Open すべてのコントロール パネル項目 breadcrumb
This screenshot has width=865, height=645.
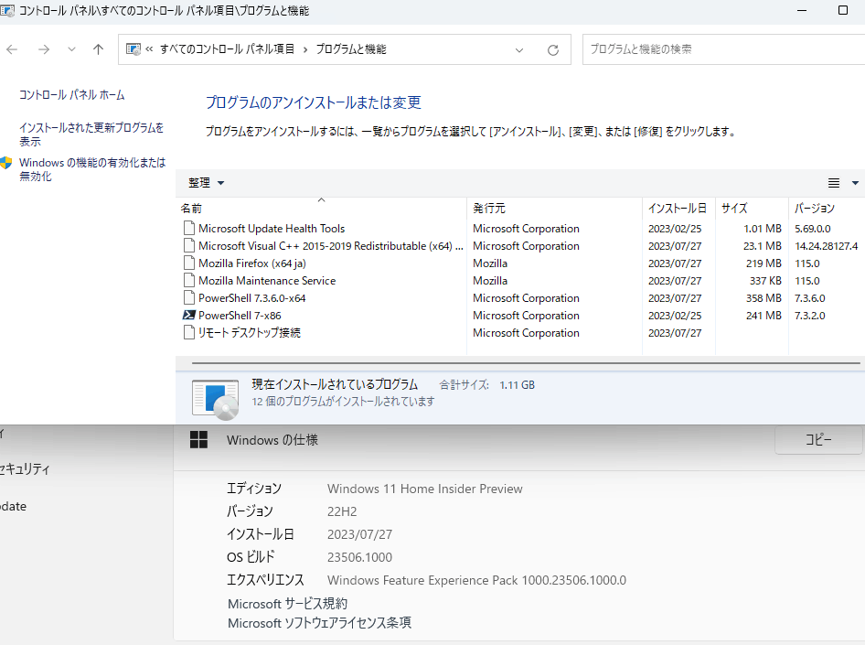coord(227,49)
